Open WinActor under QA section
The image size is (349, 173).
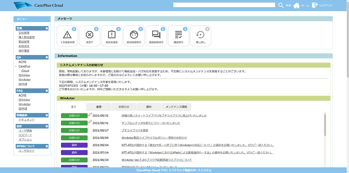(x=25, y=79)
